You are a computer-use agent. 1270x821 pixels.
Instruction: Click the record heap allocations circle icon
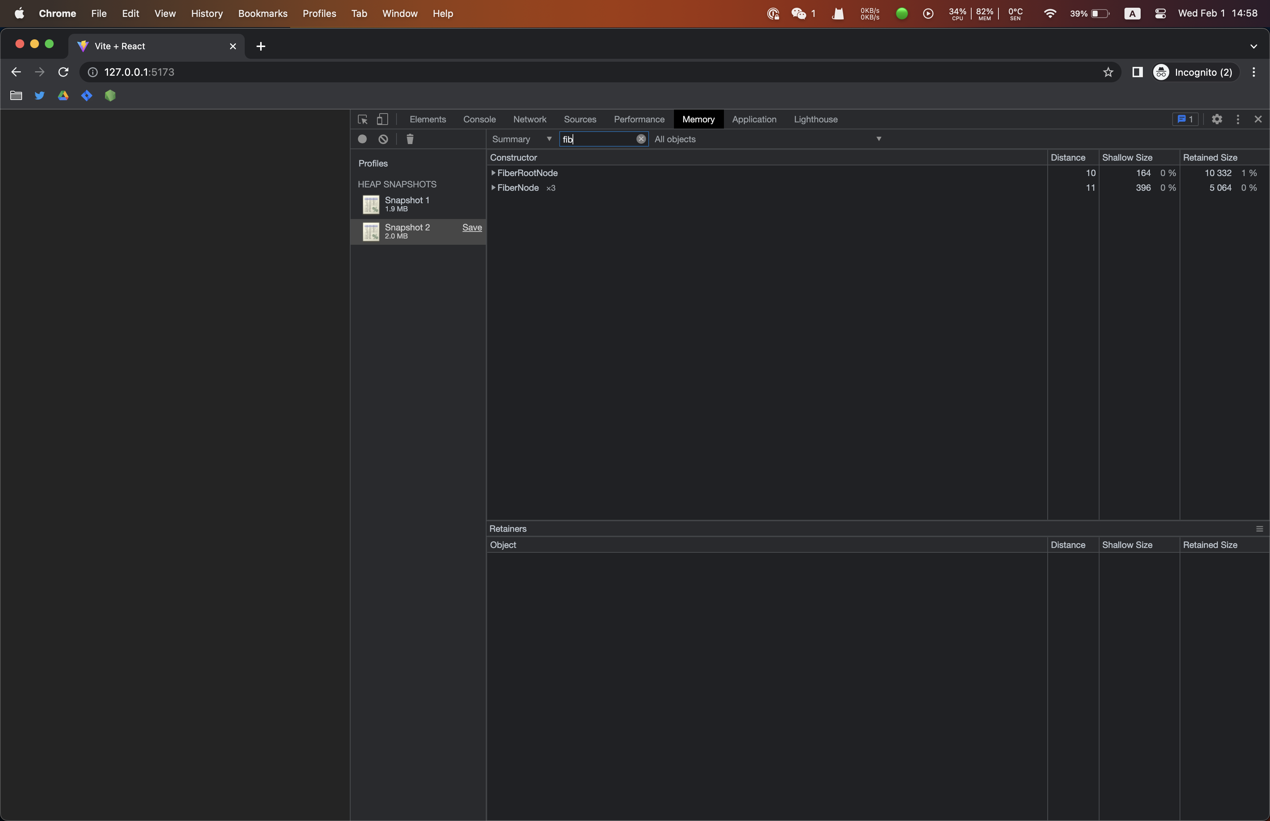tap(362, 139)
